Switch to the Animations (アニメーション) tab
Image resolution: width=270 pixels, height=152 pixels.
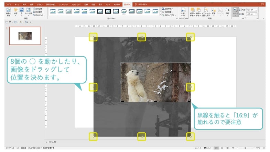click(x=63, y=4)
